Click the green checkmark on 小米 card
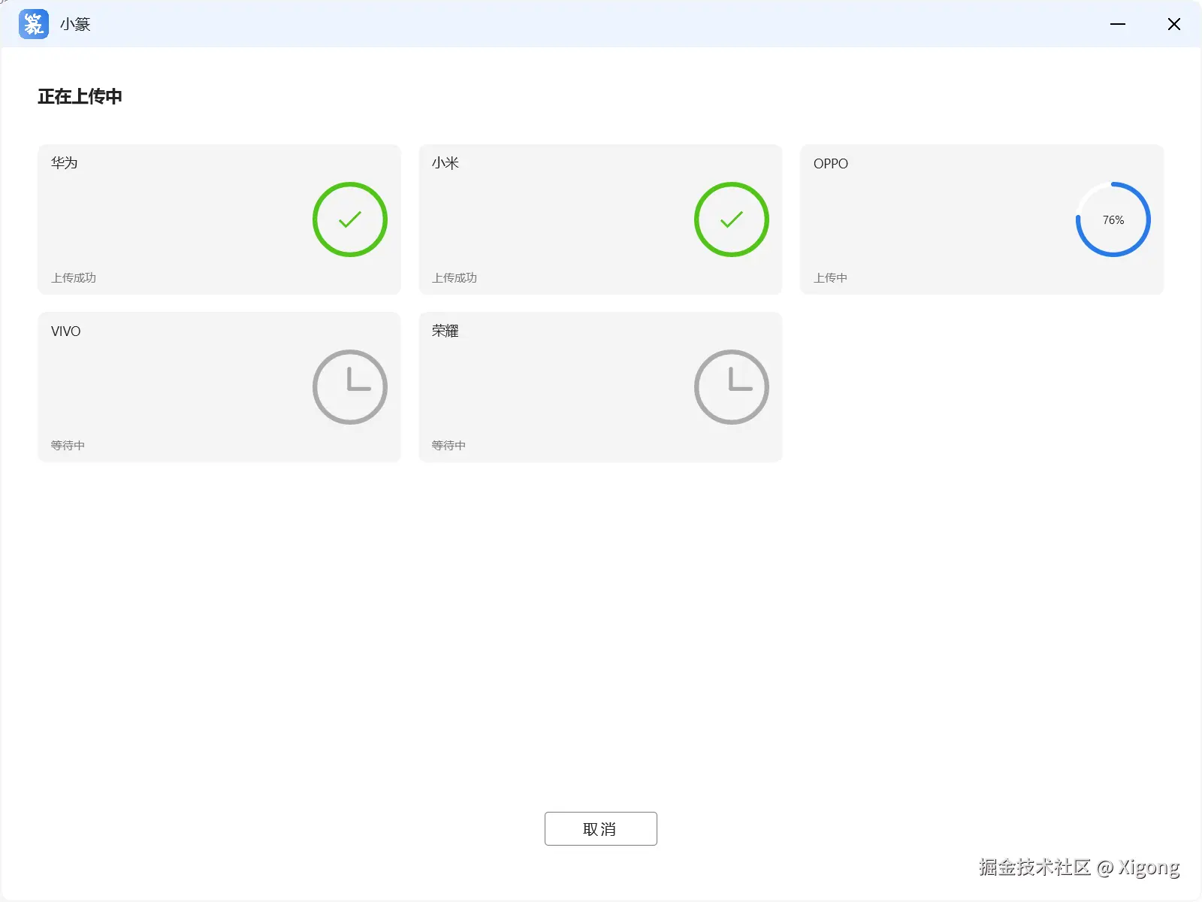Image resolution: width=1202 pixels, height=902 pixels. (732, 219)
